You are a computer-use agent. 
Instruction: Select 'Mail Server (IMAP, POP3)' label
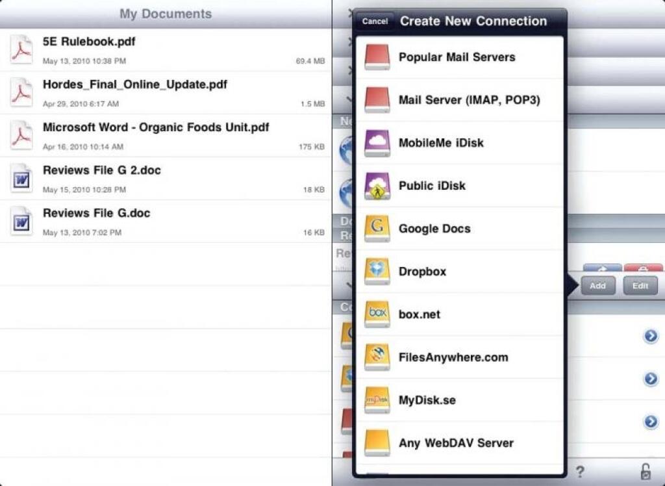(x=469, y=100)
